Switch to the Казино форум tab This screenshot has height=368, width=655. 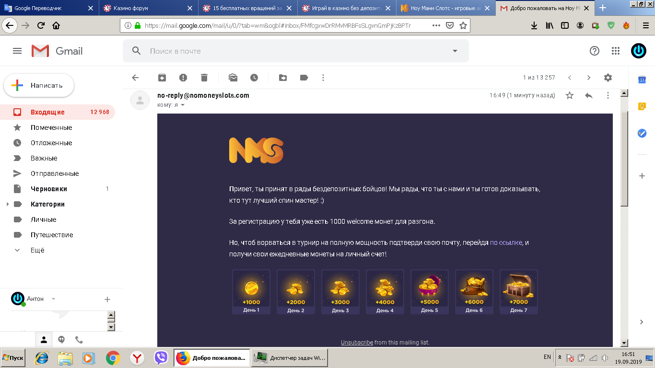point(146,8)
